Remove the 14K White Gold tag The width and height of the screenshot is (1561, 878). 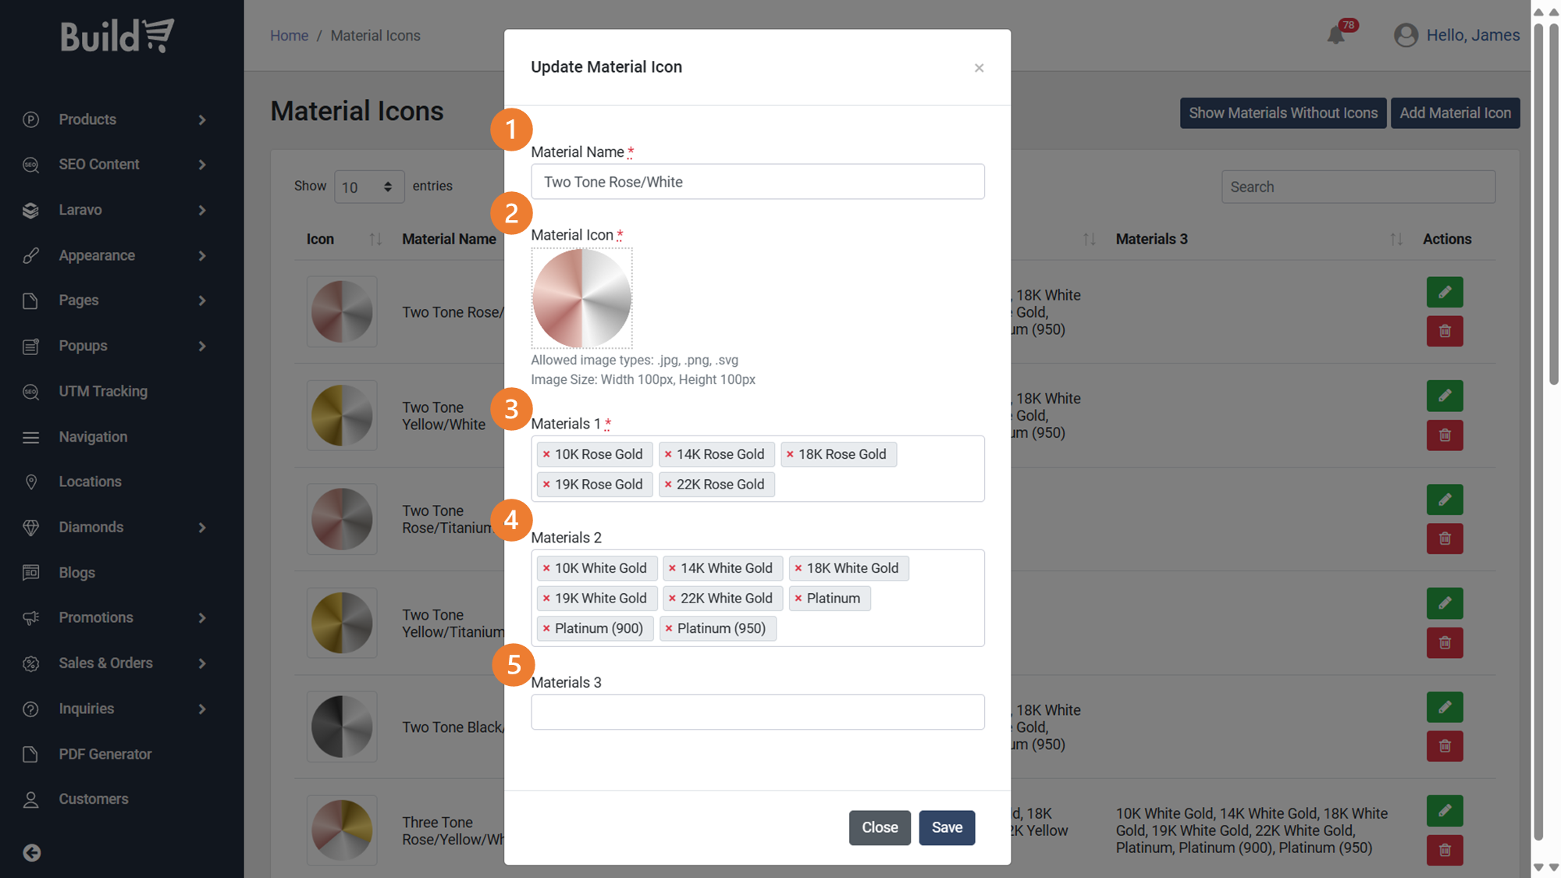tap(672, 568)
